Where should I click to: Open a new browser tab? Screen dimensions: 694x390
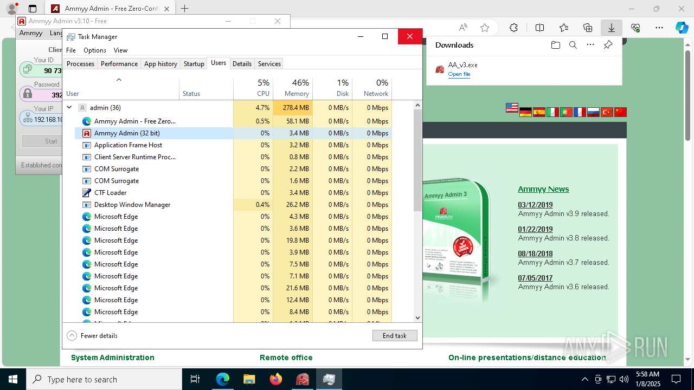pyautogui.click(x=185, y=9)
